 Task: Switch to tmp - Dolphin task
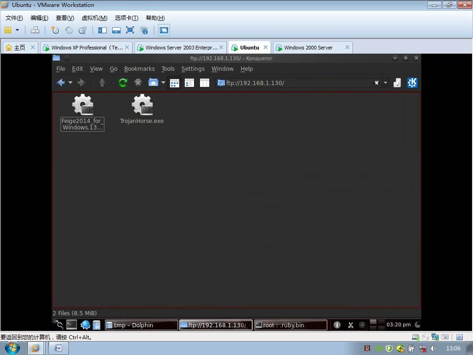point(141,325)
